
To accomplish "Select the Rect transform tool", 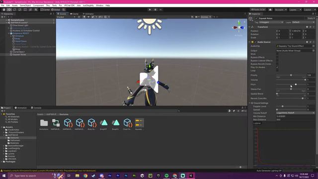I will (25, 9).
